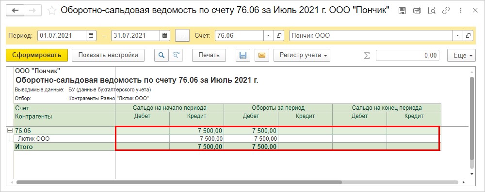Open calendar for start date 01.07.2021
This screenshot has height=192, width=485.
click(91, 35)
